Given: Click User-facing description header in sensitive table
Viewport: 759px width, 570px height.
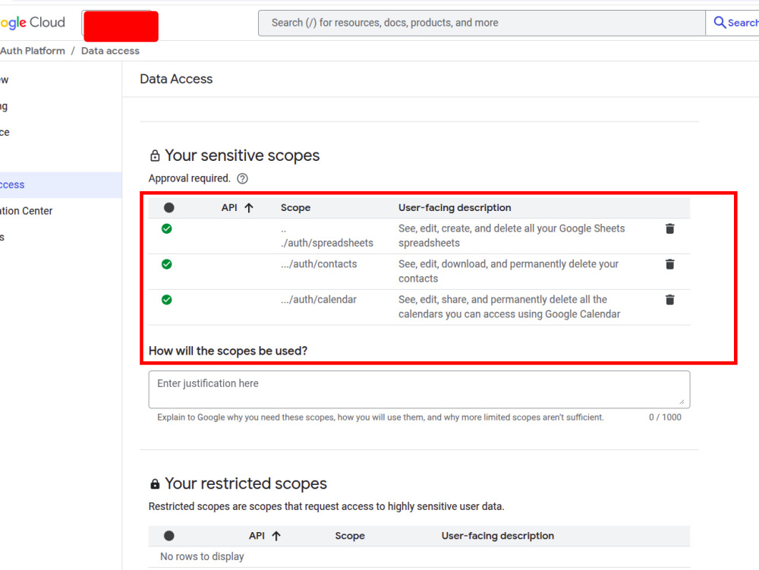Looking at the screenshot, I should click(x=455, y=208).
